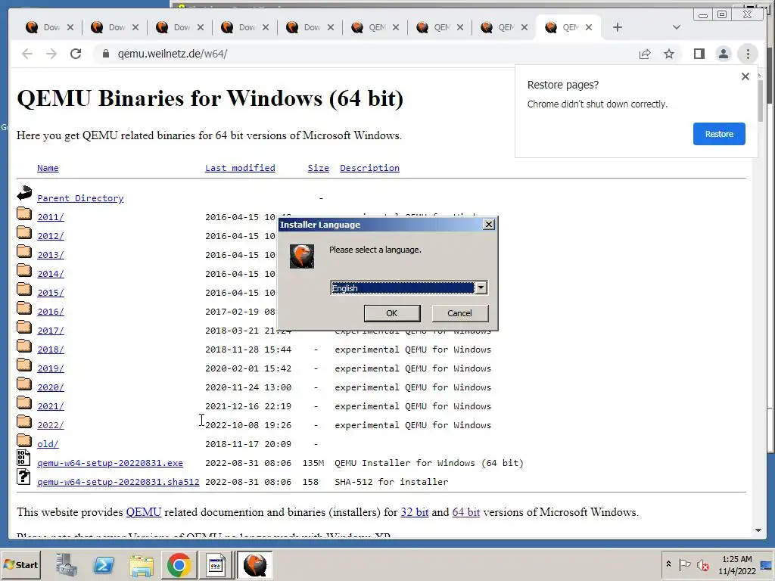Open the 2022/ folder link
The height and width of the screenshot is (581, 775).
[51, 425]
